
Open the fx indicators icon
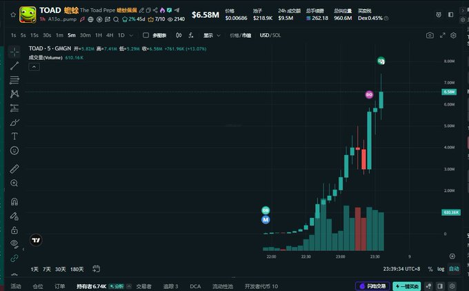click(x=191, y=35)
